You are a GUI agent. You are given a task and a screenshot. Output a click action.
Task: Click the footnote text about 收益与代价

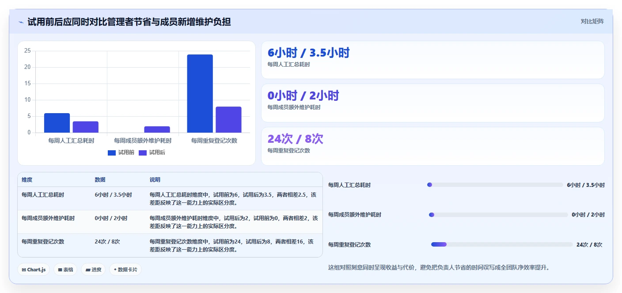coord(439,268)
